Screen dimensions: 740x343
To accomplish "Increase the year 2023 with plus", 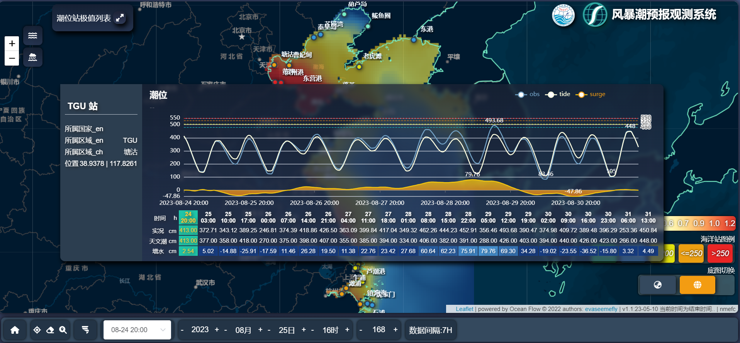I will [217, 329].
